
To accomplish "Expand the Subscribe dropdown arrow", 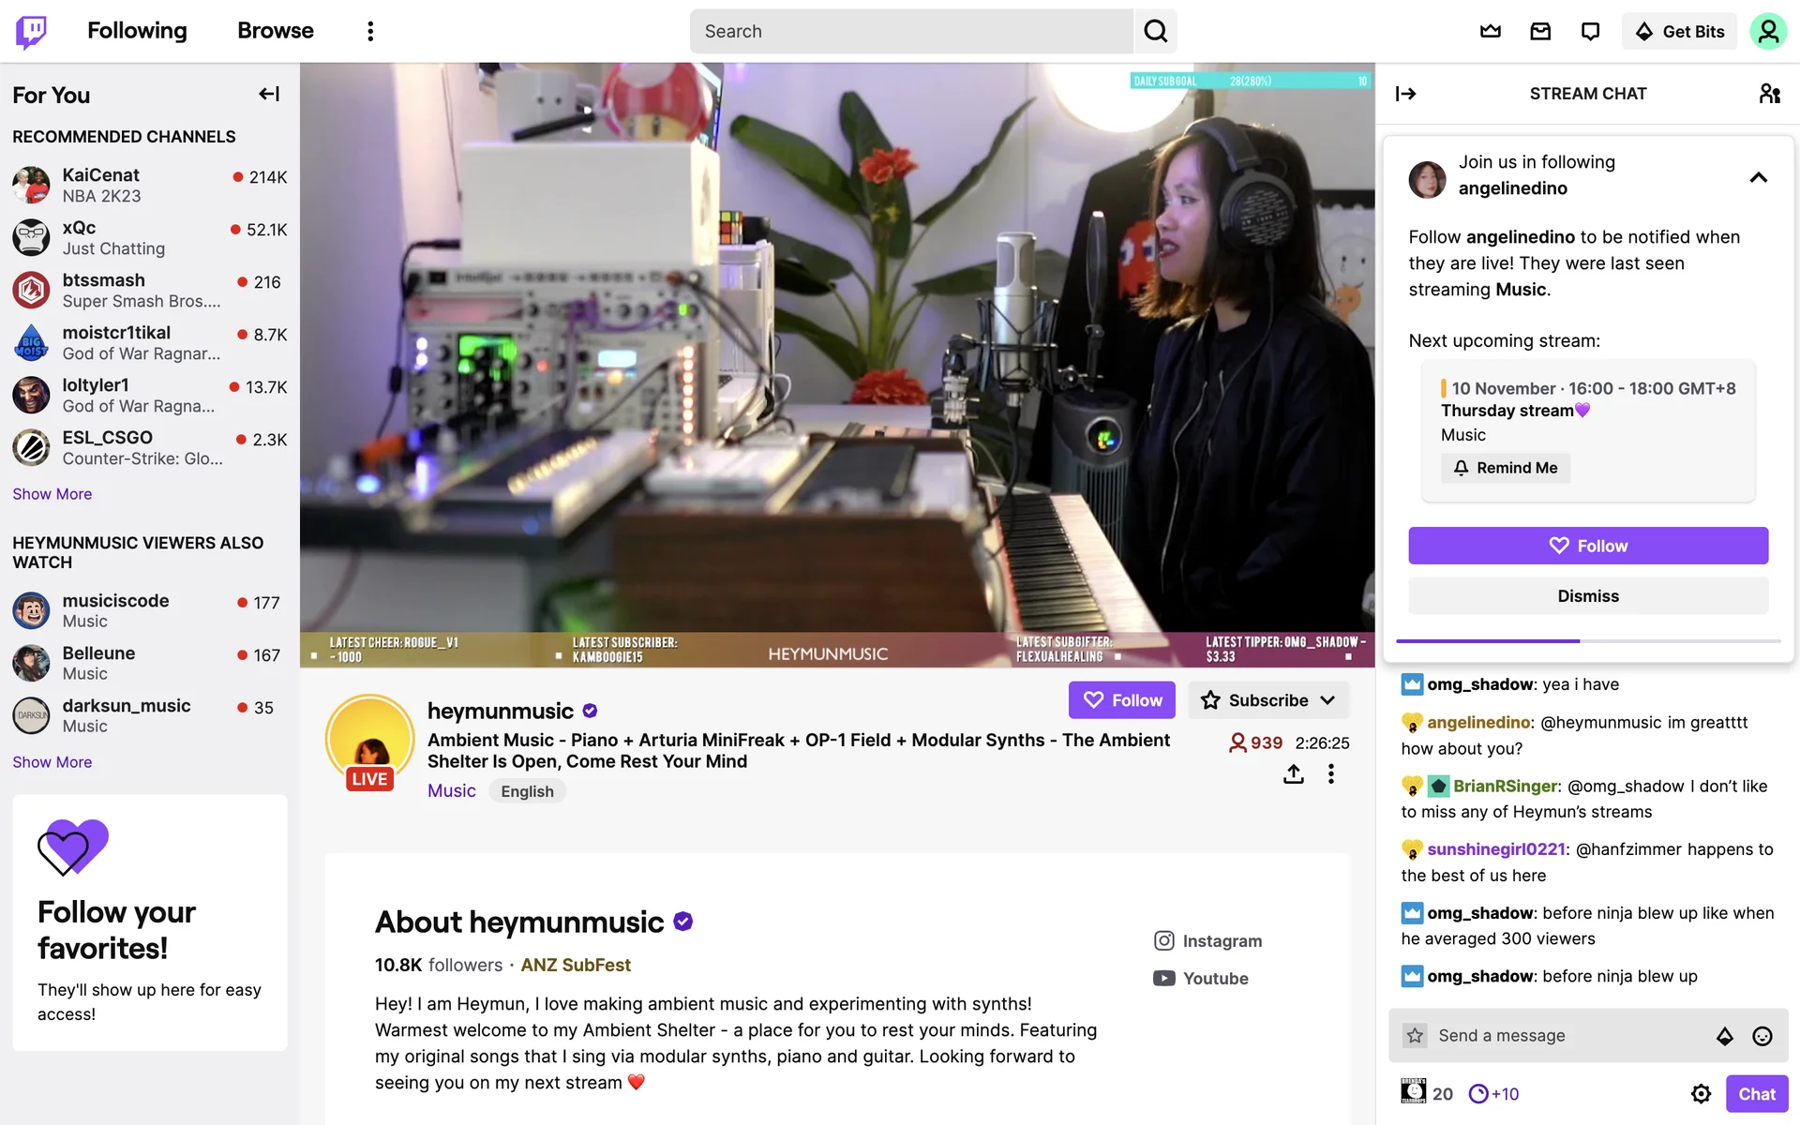I will pyautogui.click(x=1327, y=700).
